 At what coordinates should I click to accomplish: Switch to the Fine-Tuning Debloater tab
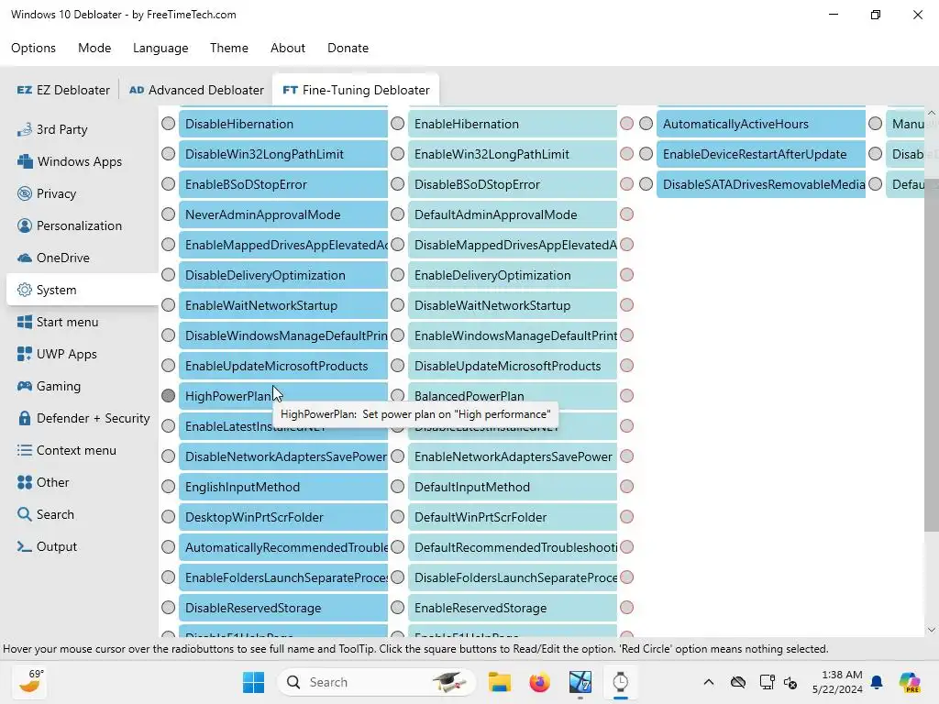click(x=356, y=90)
